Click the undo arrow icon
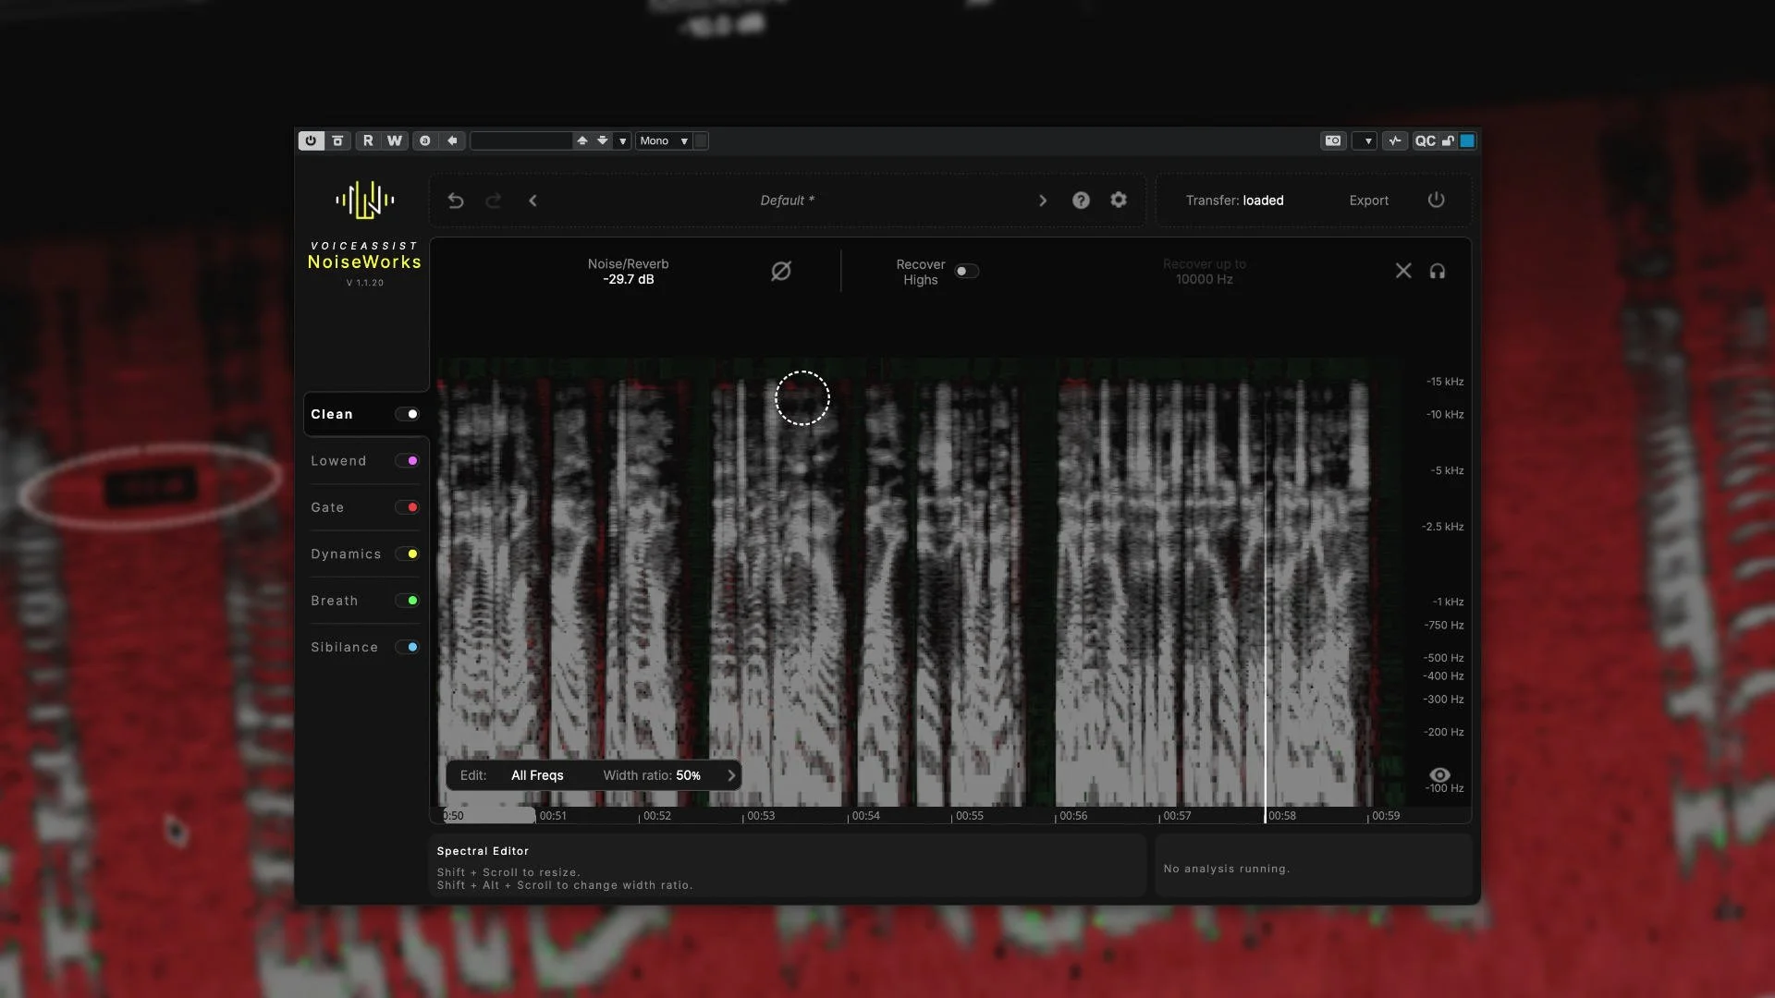Image resolution: width=1775 pixels, height=998 pixels. (x=455, y=201)
